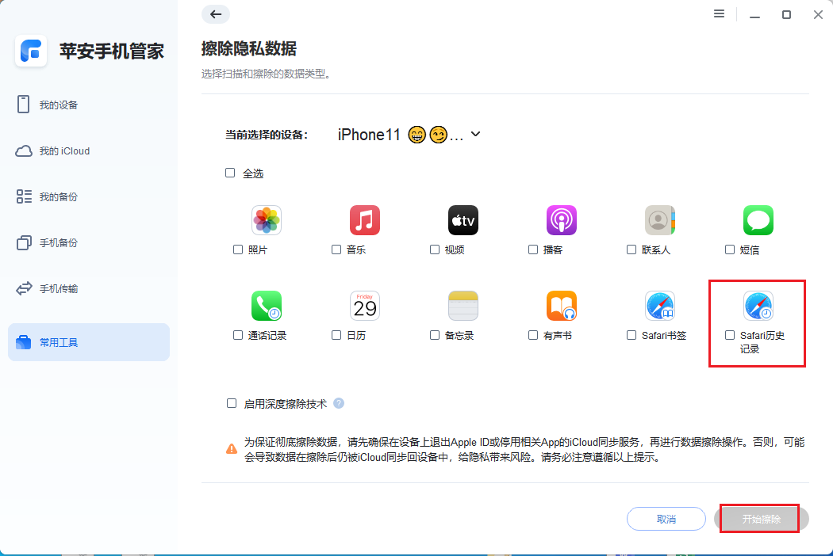Click the Messages (短信) icon
Viewport: 833px width, 556px height.
click(x=758, y=219)
